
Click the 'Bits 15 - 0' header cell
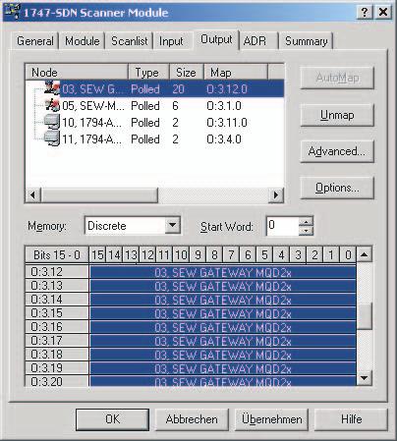57,254
